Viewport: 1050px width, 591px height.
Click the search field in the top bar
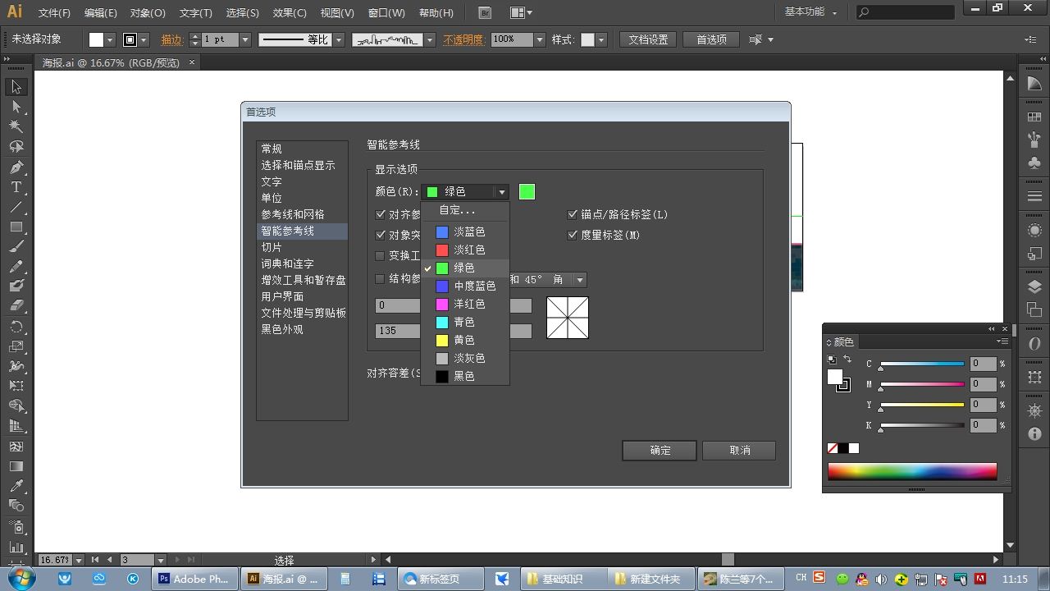pyautogui.click(x=906, y=12)
